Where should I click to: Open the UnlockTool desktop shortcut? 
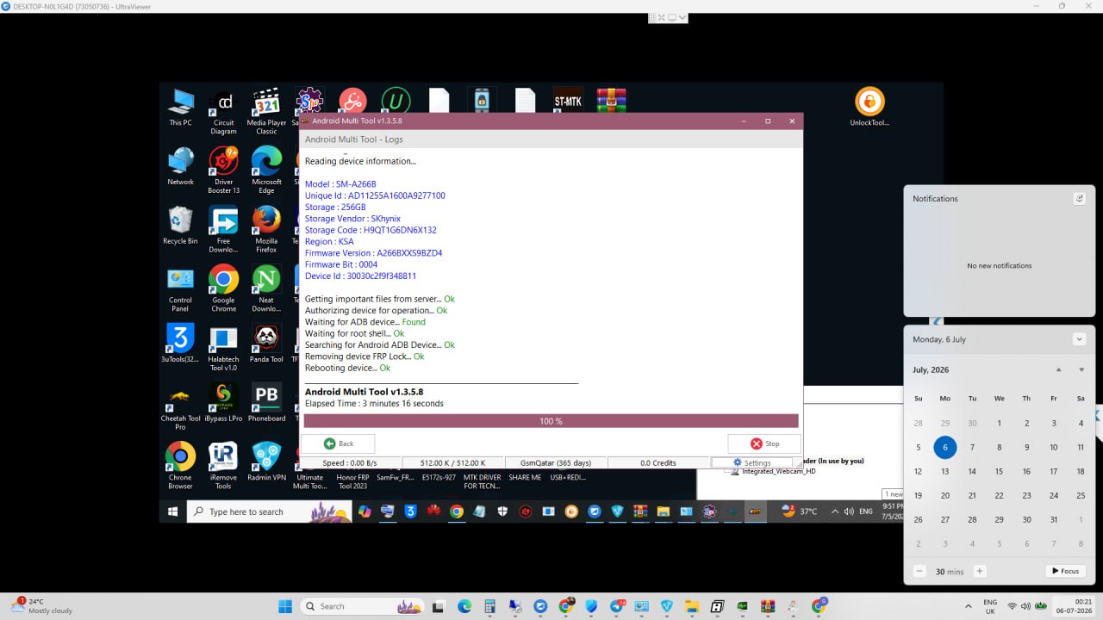click(x=869, y=108)
